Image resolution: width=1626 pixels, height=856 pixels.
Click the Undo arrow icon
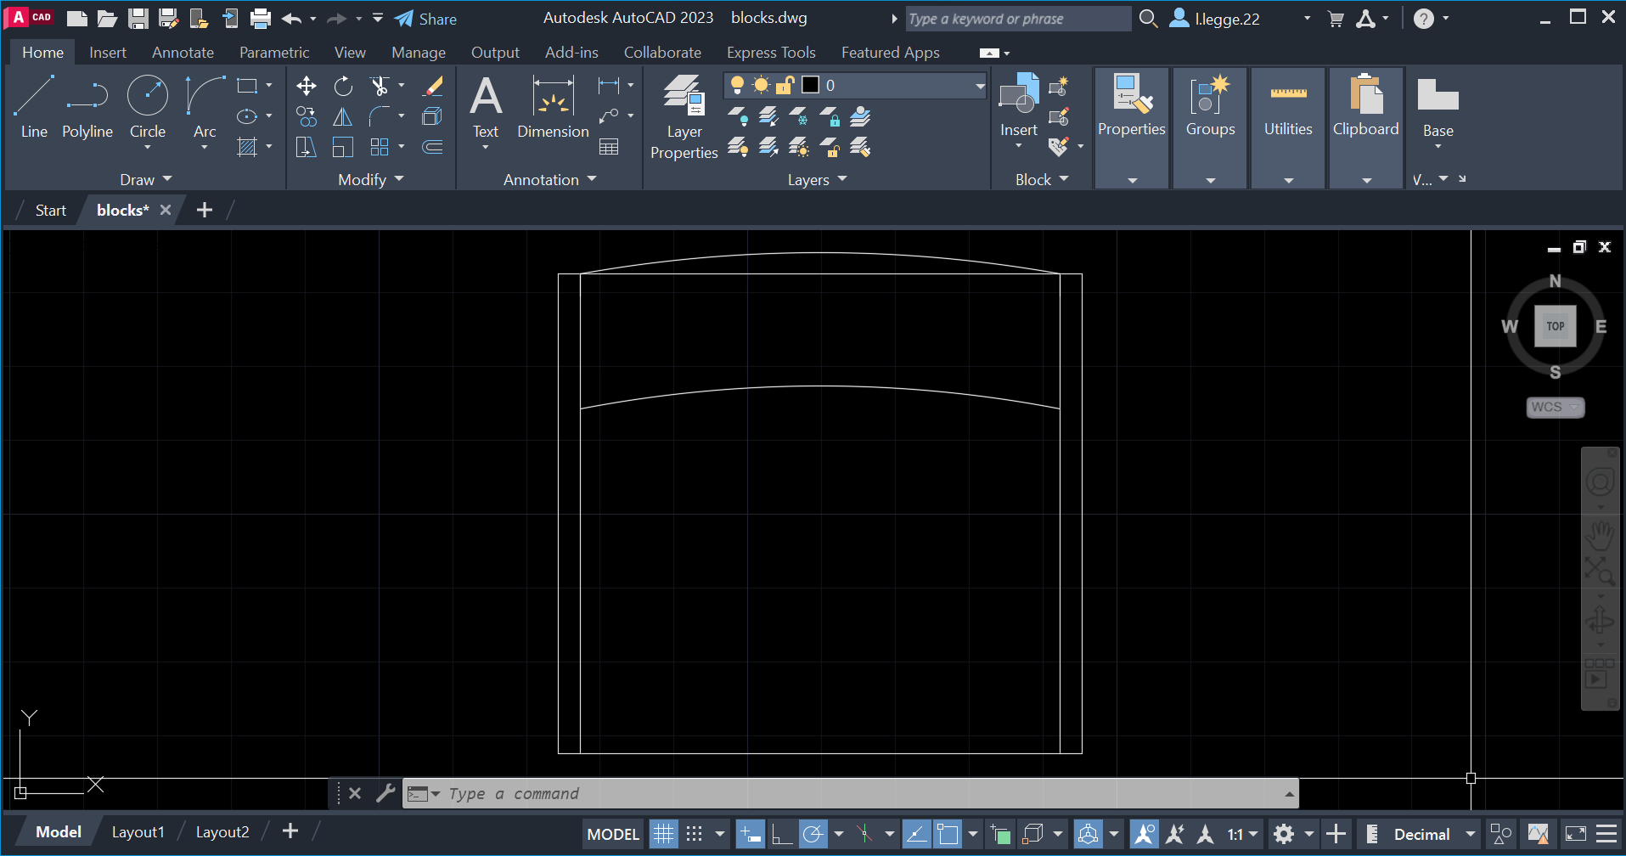(291, 18)
